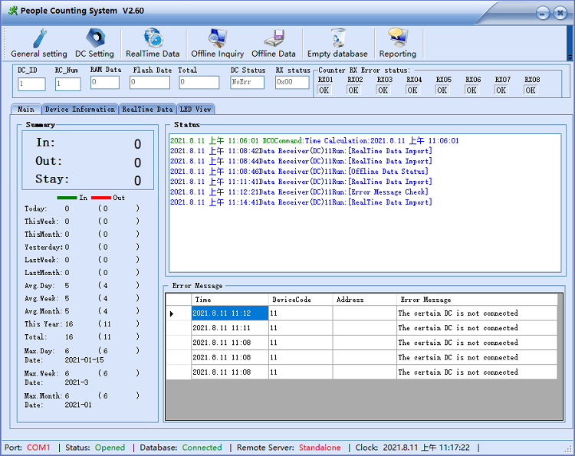This screenshot has width=575, height=456.
Task: Switch to the Device Information tab
Action: pos(80,109)
